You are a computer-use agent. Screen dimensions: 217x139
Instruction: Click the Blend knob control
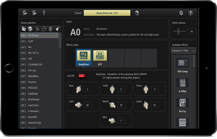click(112, 104)
